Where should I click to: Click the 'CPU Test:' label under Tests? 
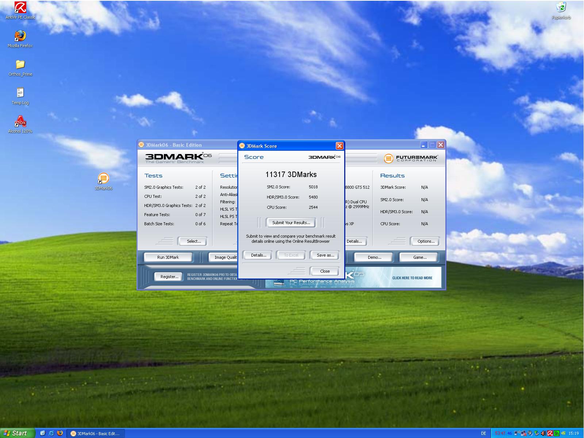point(153,196)
